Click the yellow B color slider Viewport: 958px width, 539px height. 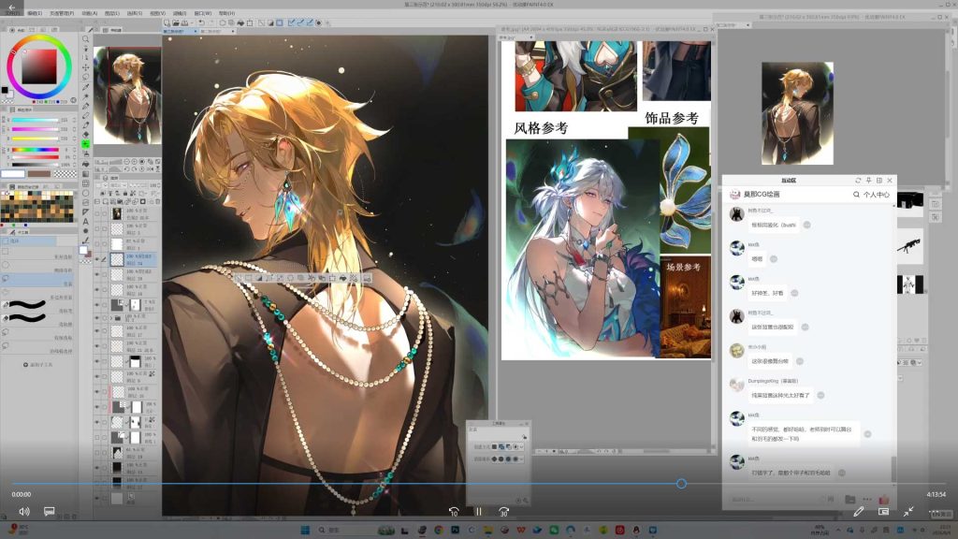[x=35, y=138]
